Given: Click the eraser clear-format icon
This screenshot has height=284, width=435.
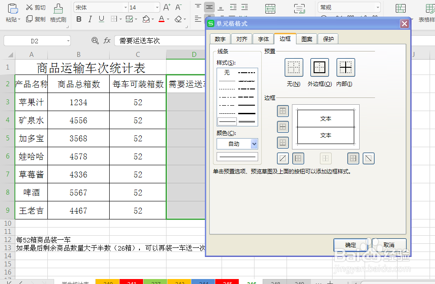Looking at the screenshot, I should coord(178,19).
